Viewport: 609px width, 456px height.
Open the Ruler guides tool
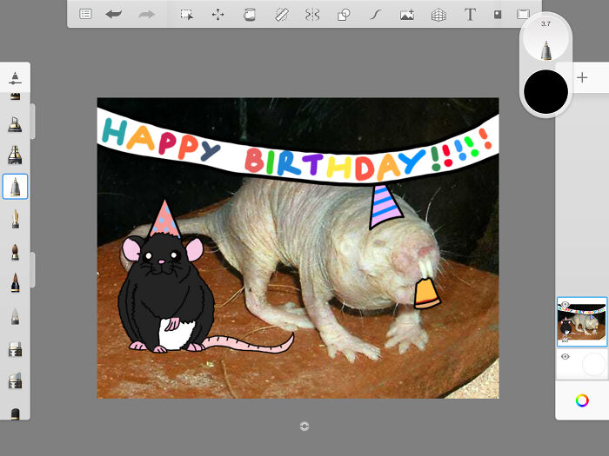coord(281,14)
